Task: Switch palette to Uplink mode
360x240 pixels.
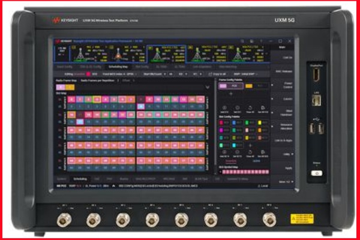Action: coord(256,161)
